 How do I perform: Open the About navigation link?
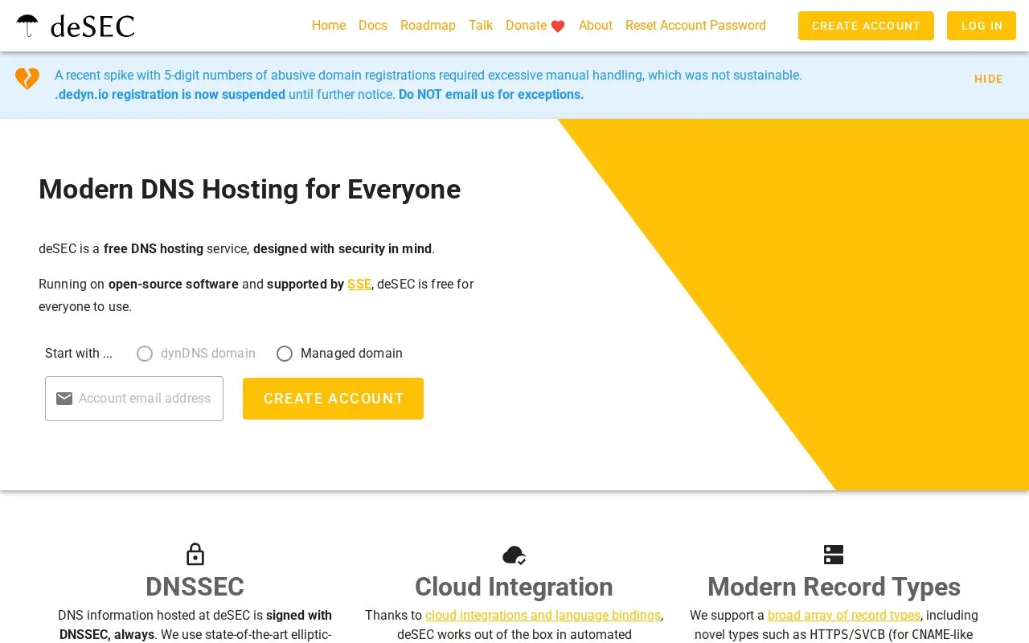click(596, 26)
